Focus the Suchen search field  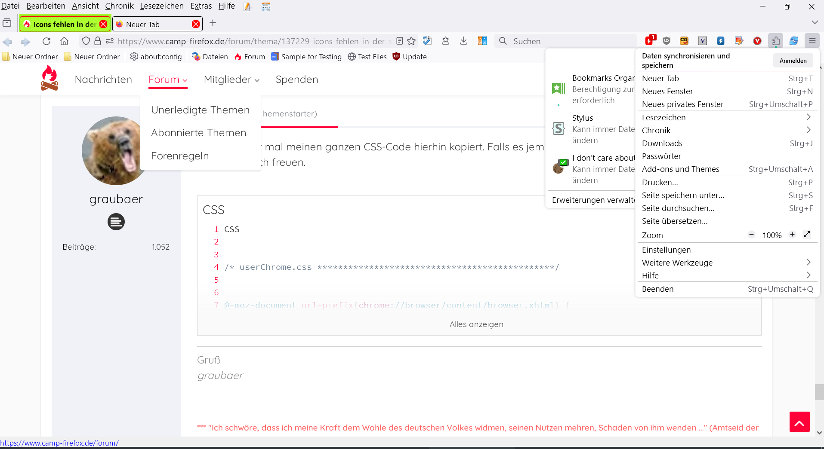(566, 41)
